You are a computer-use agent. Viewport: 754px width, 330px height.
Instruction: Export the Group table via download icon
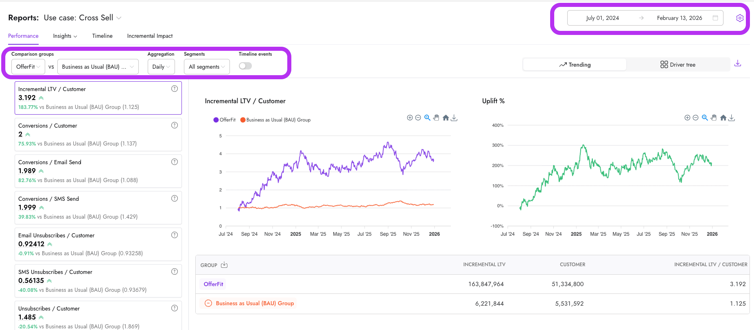coord(224,265)
